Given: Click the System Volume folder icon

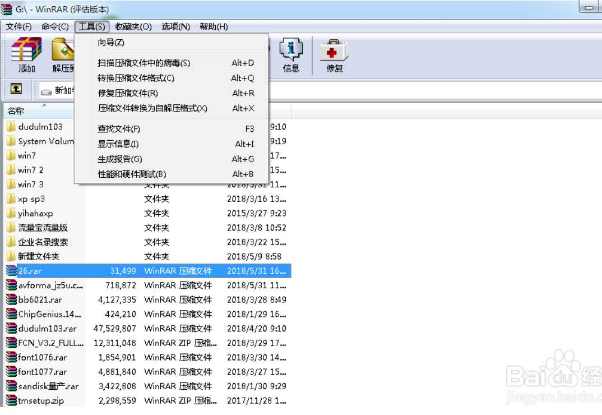Looking at the screenshot, I should coord(11,141).
